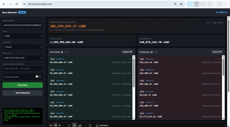Click checkmark on incoming 11:30:07 AM row

point(130,59)
